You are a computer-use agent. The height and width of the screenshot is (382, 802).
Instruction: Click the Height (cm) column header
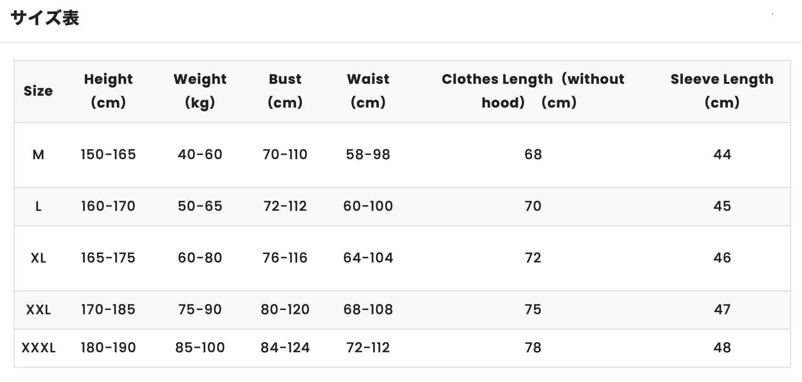[x=108, y=91]
